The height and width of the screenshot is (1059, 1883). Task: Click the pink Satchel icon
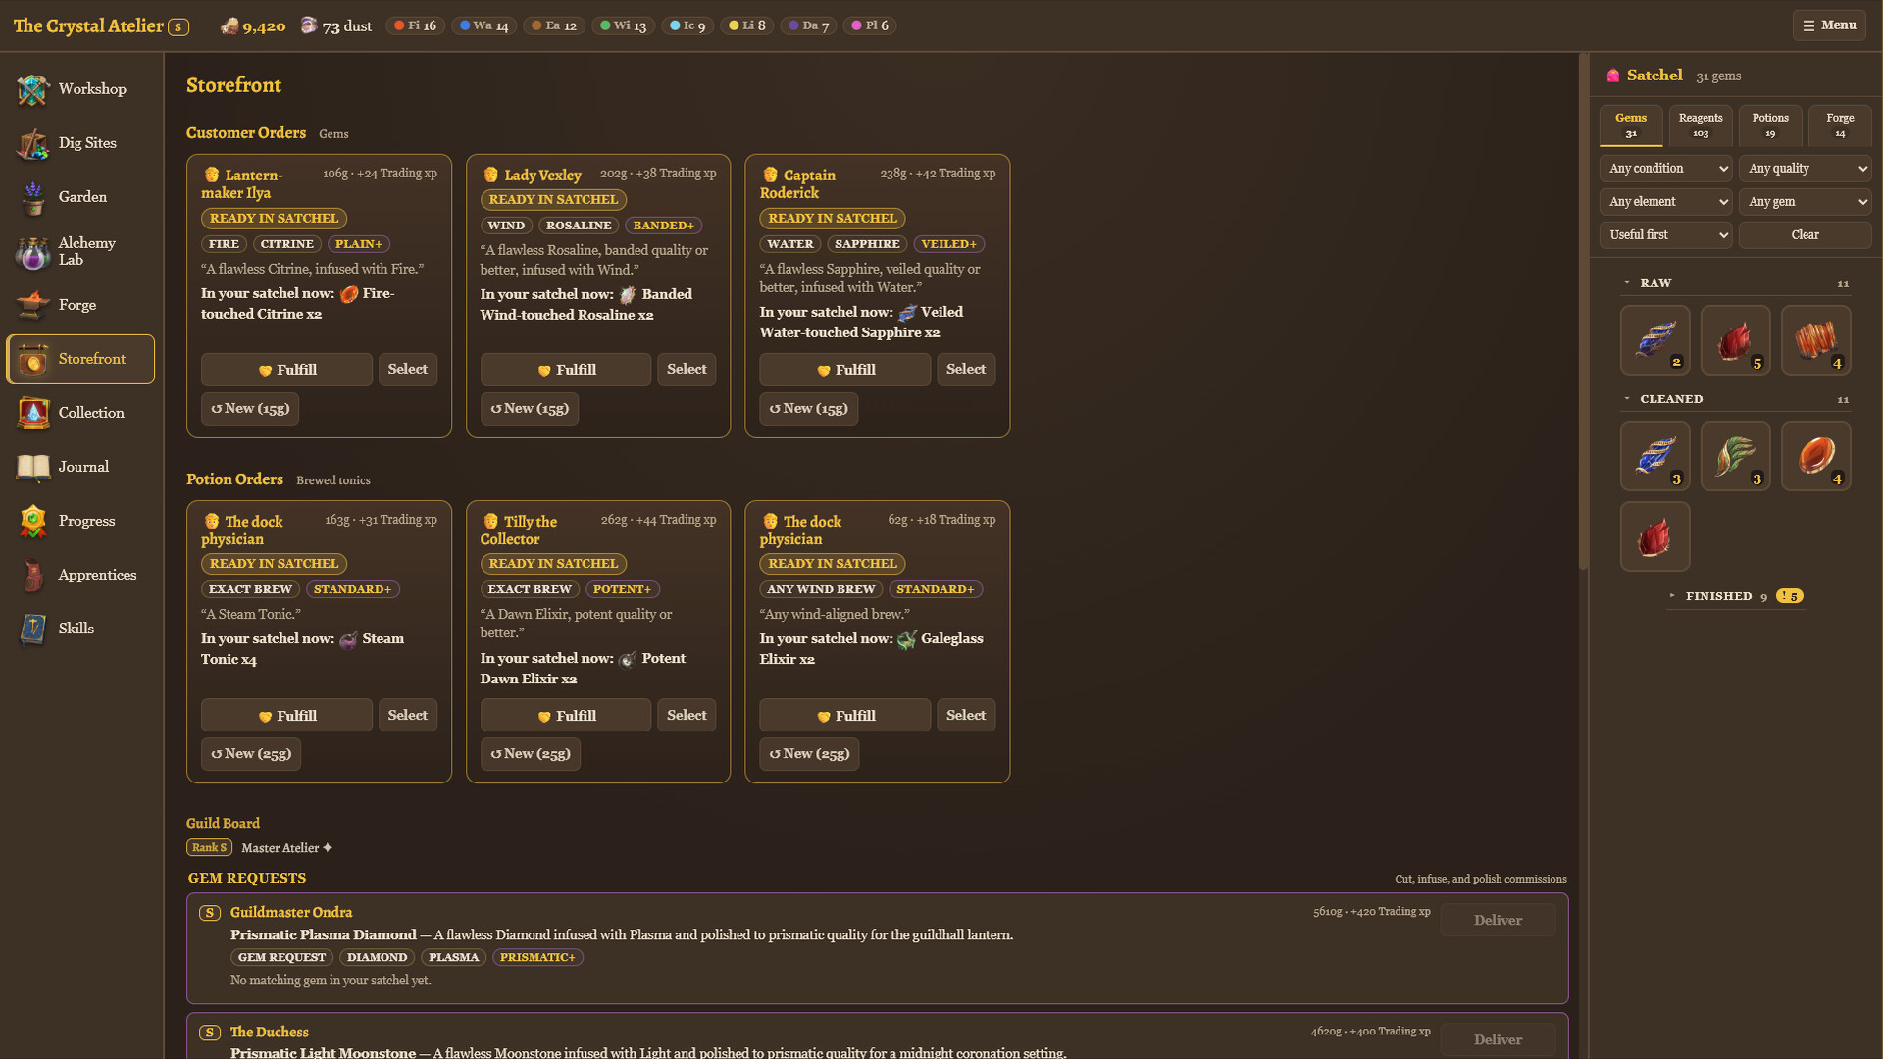pyautogui.click(x=1613, y=76)
